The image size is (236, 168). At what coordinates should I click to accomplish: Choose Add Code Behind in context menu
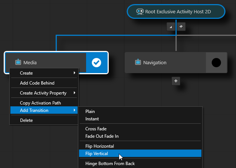(x=44, y=83)
